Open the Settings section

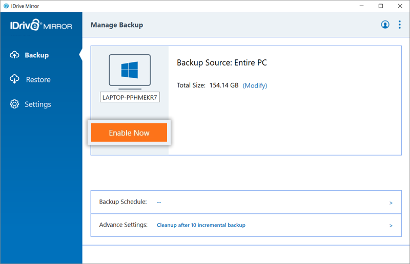coord(38,104)
